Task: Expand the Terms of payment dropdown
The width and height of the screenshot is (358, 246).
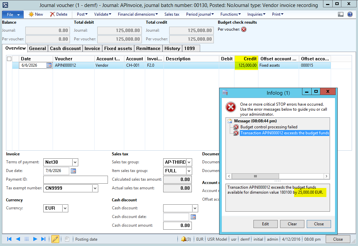Action: (x=75, y=162)
